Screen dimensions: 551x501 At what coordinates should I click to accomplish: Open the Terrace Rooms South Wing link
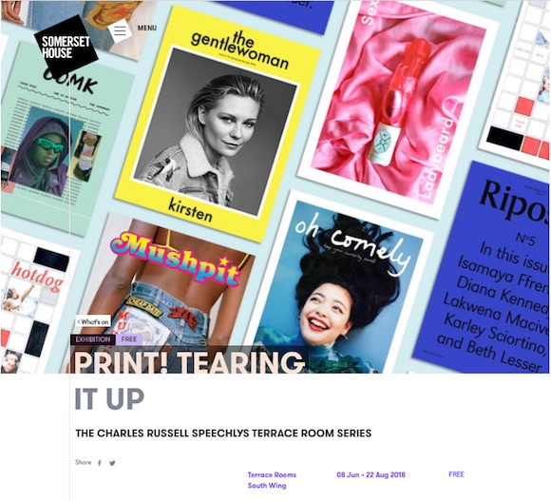click(272, 480)
